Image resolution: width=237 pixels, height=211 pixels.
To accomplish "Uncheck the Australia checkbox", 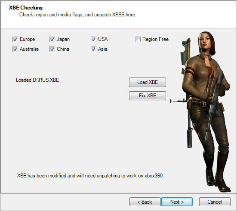I will 15,49.
